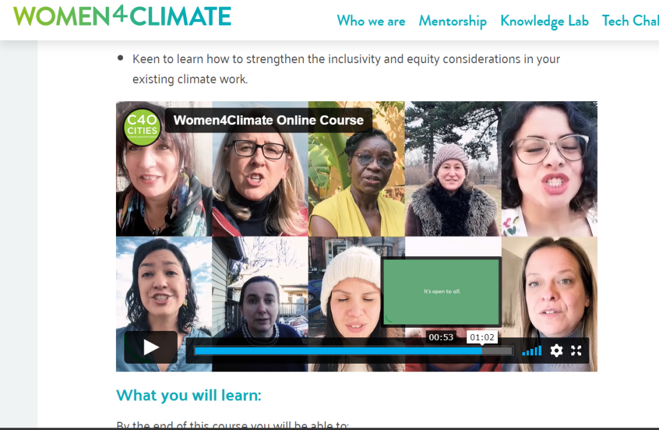The width and height of the screenshot is (659, 430).
Task: Open the Who we are menu
Action: (x=371, y=21)
